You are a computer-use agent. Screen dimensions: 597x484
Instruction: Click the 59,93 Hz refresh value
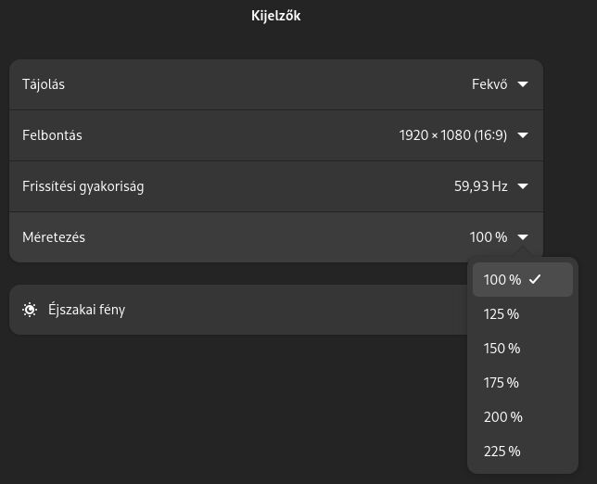tap(481, 186)
